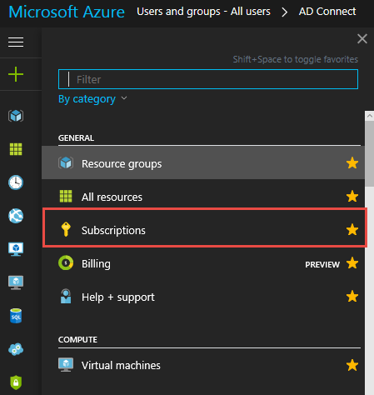This screenshot has height=395, width=374.
Task: Open App Services globe icon in sidebar
Action: [16, 216]
